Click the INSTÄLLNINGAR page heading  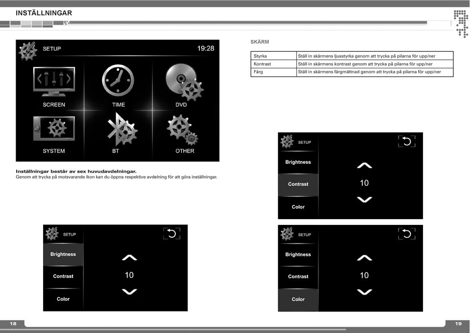(x=44, y=13)
